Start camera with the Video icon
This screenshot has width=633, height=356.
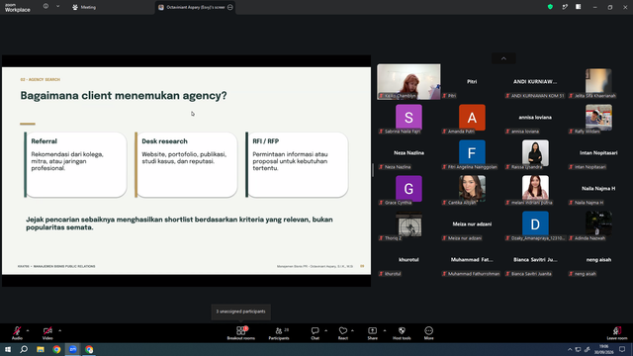[x=47, y=332]
